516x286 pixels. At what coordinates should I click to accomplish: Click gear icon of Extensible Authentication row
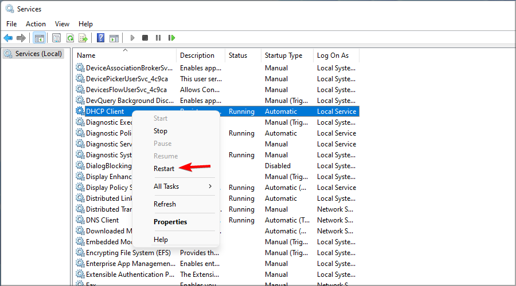pos(80,274)
